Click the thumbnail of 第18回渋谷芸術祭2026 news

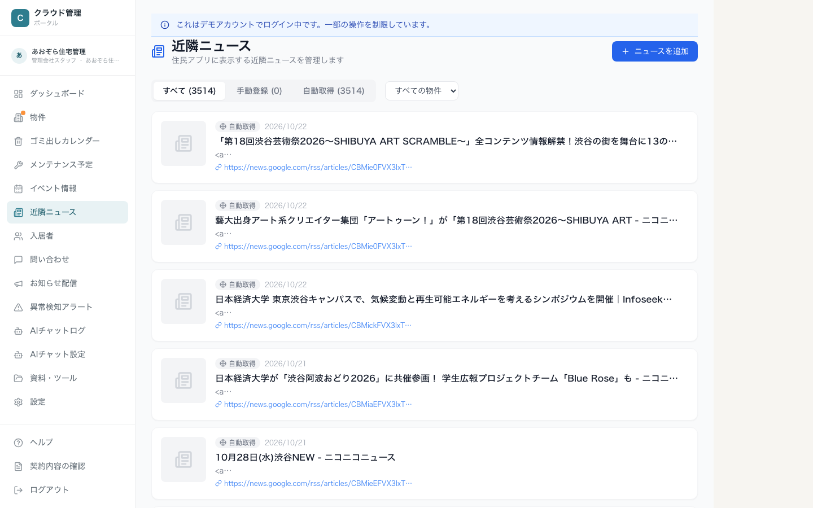pos(183,143)
